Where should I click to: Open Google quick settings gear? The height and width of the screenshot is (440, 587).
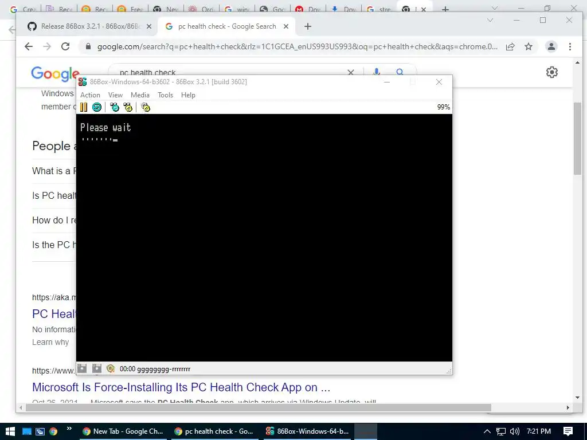click(552, 72)
